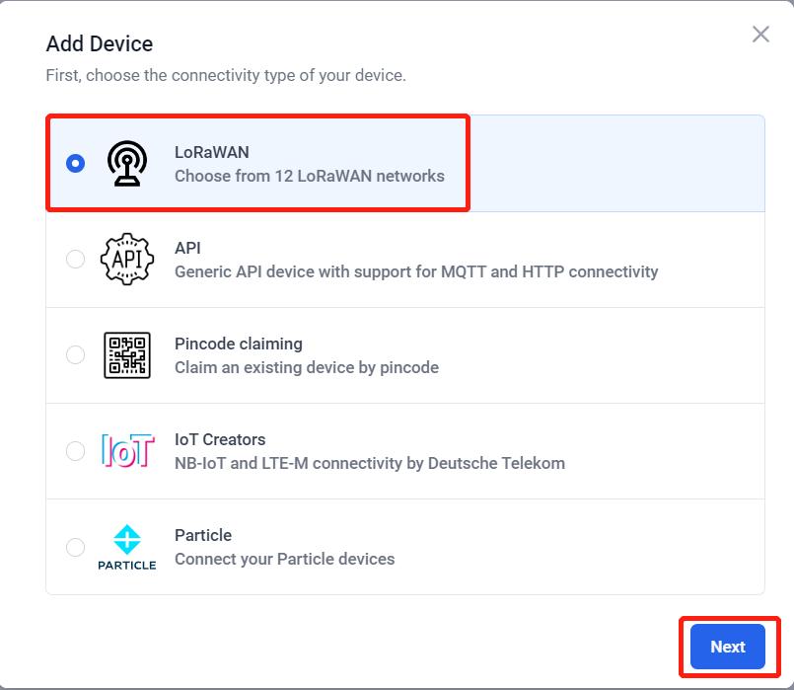Screen dimensions: 794x690
Task: Click the API option title
Action: pyautogui.click(x=187, y=248)
